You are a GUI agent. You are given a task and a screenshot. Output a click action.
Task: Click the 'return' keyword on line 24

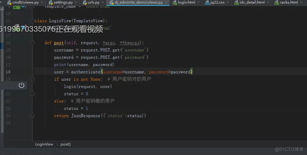(61, 116)
